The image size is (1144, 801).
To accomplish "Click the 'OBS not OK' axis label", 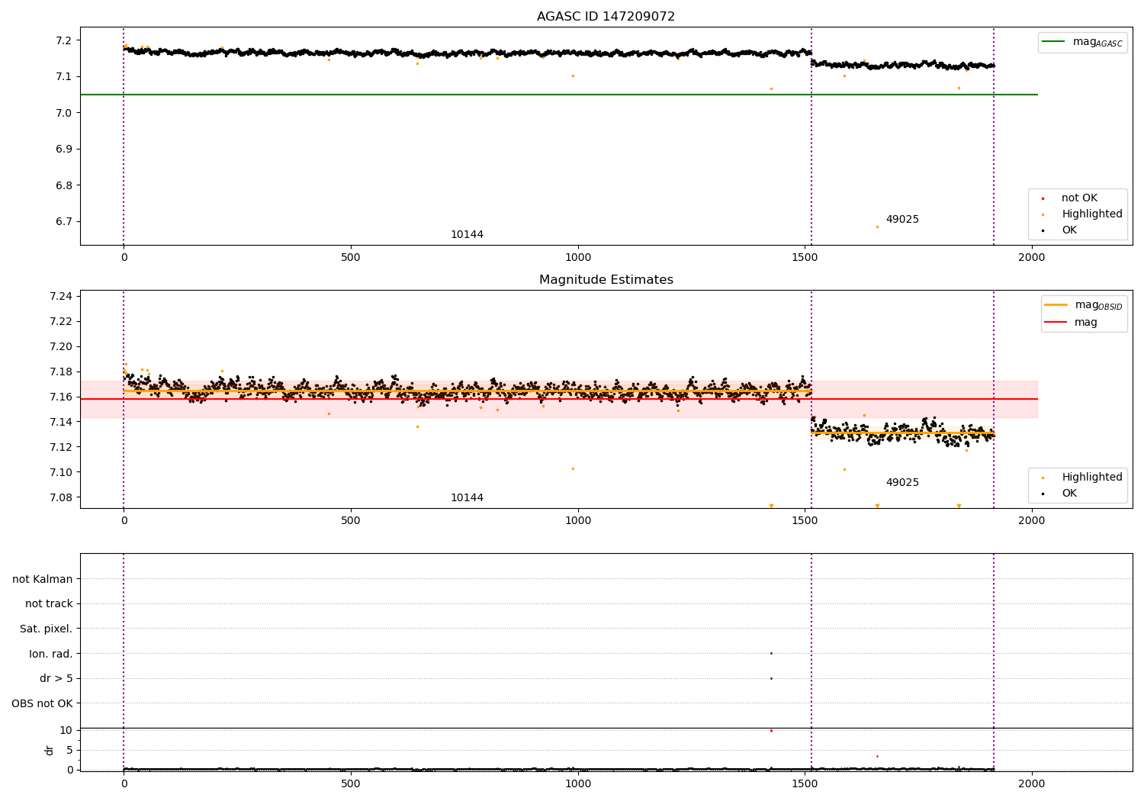I will (x=43, y=704).
